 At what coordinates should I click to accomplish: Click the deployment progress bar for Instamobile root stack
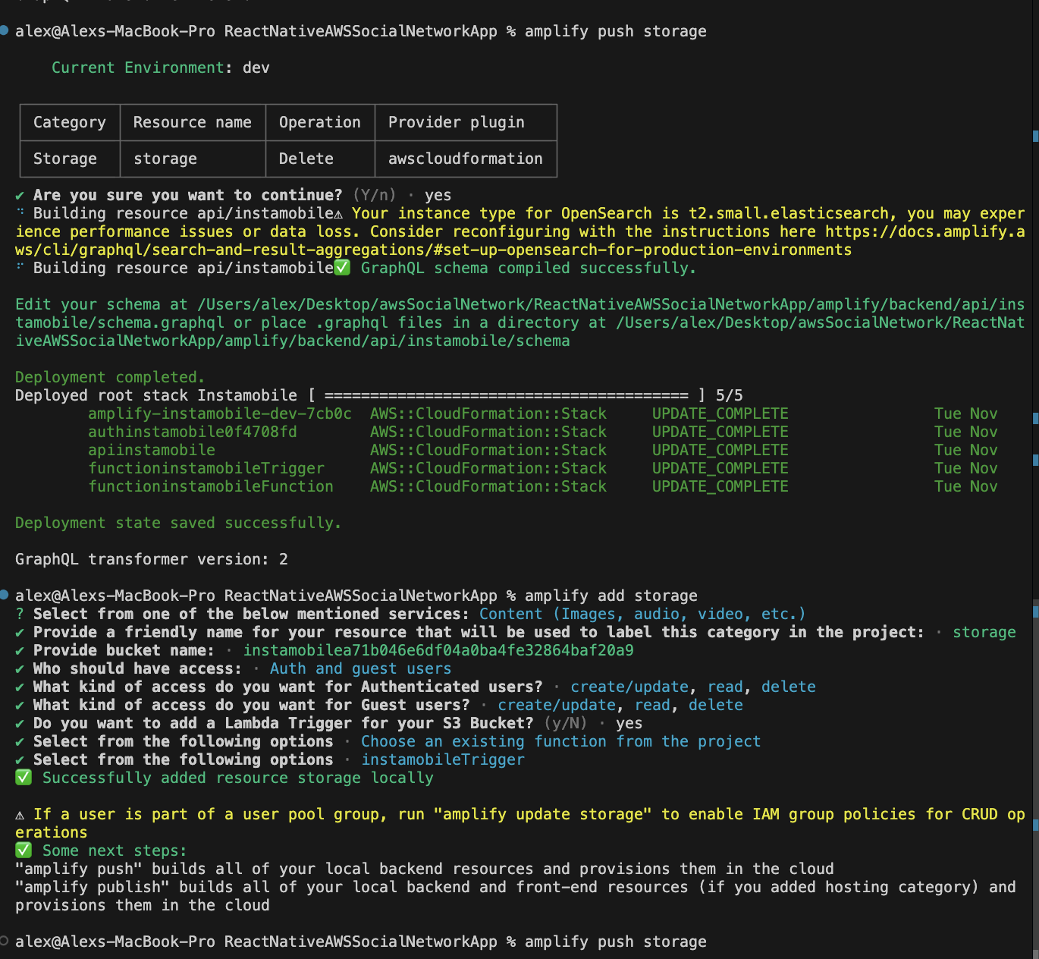pyautogui.click(x=506, y=395)
